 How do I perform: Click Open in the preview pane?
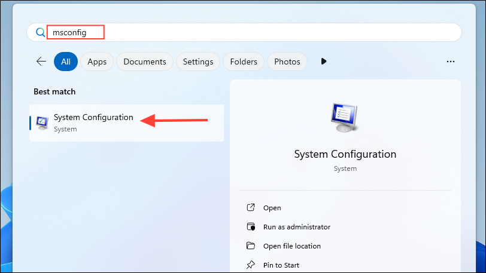click(x=272, y=208)
